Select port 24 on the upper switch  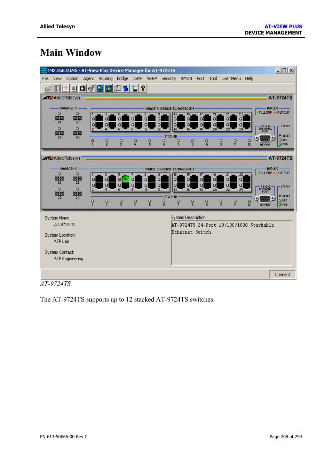tap(247, 125)
